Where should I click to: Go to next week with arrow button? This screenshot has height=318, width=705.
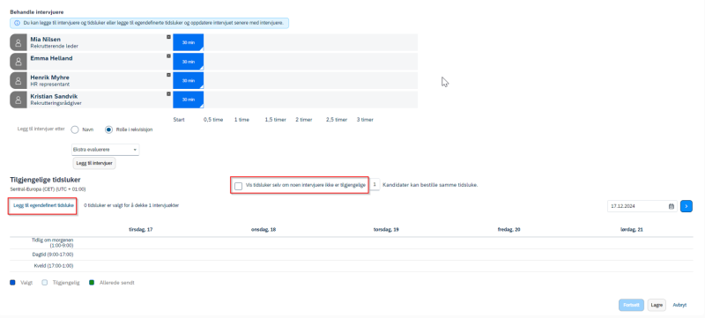point(686,206)
